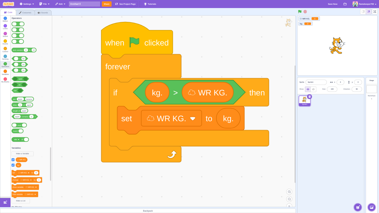Open the flamekeeper700 account dropdown
Screen dimensions: 379x213
tap(365, 4)
